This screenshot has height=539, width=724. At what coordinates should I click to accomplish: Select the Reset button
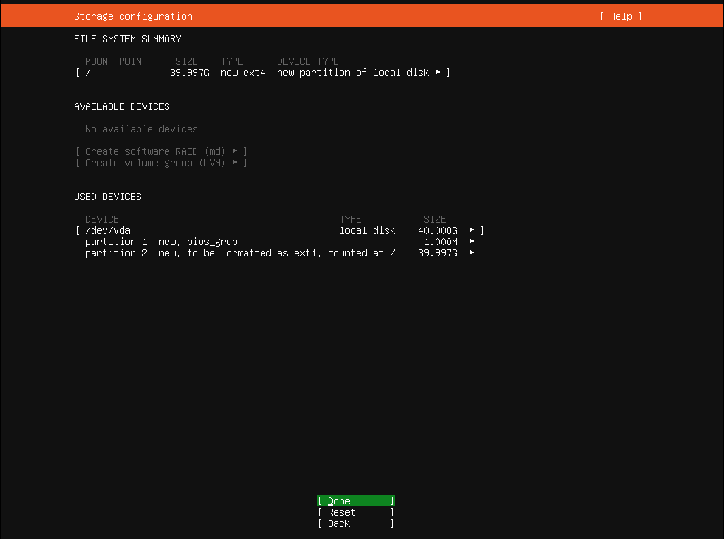[355, 512]
